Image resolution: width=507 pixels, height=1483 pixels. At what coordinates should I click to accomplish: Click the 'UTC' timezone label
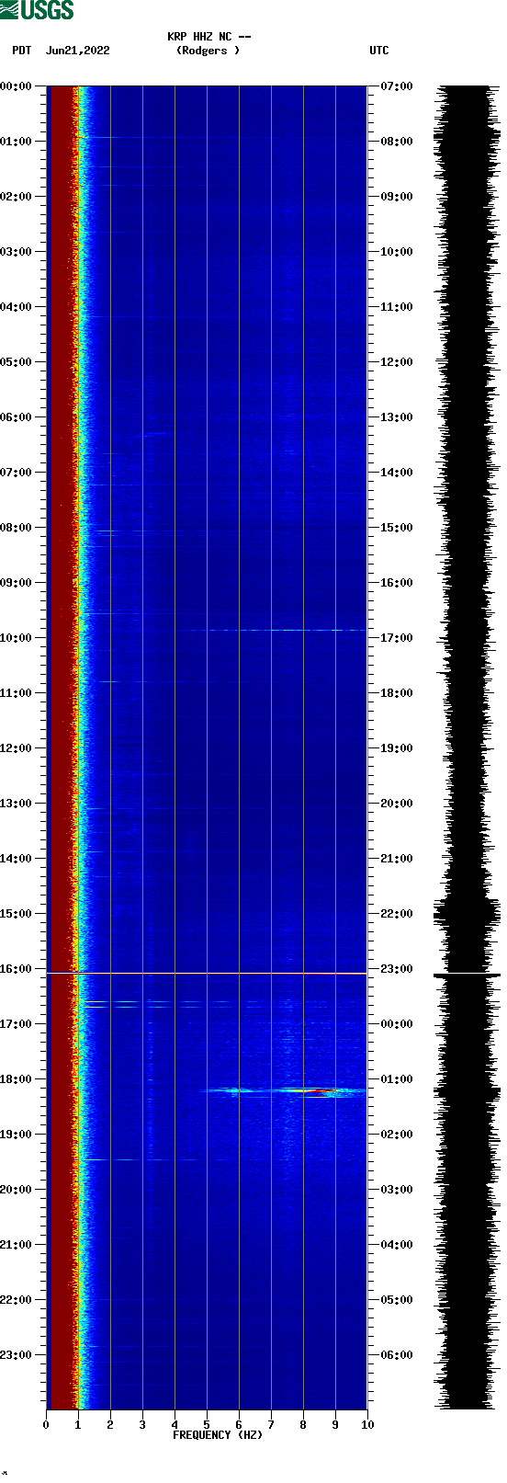point(379,51)
